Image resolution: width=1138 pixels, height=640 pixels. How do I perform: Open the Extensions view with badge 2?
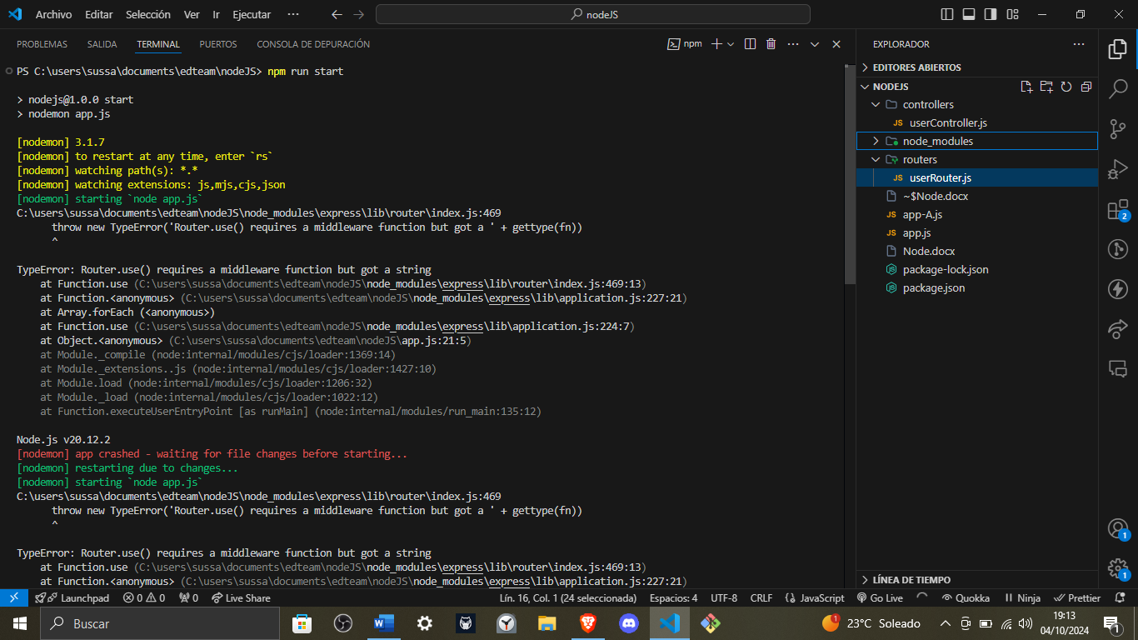[x=1118, y=209]
